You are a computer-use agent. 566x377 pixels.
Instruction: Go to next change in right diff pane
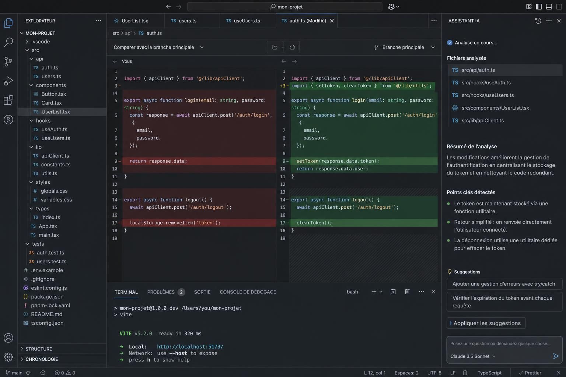[x=294, y=61]
